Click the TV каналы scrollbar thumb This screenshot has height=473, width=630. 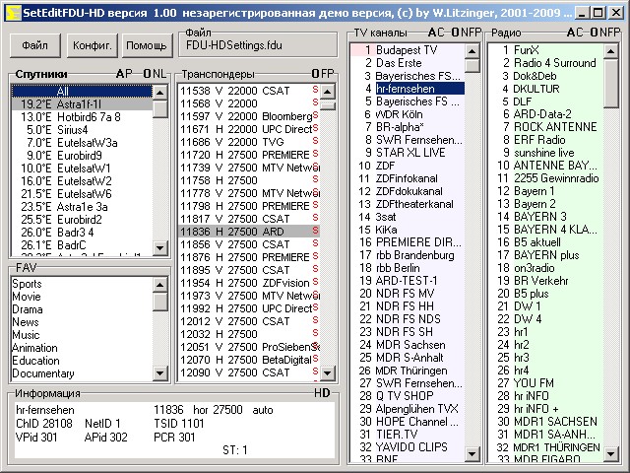[472, 65]
